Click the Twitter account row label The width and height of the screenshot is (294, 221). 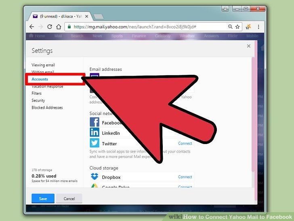[109, 144]
